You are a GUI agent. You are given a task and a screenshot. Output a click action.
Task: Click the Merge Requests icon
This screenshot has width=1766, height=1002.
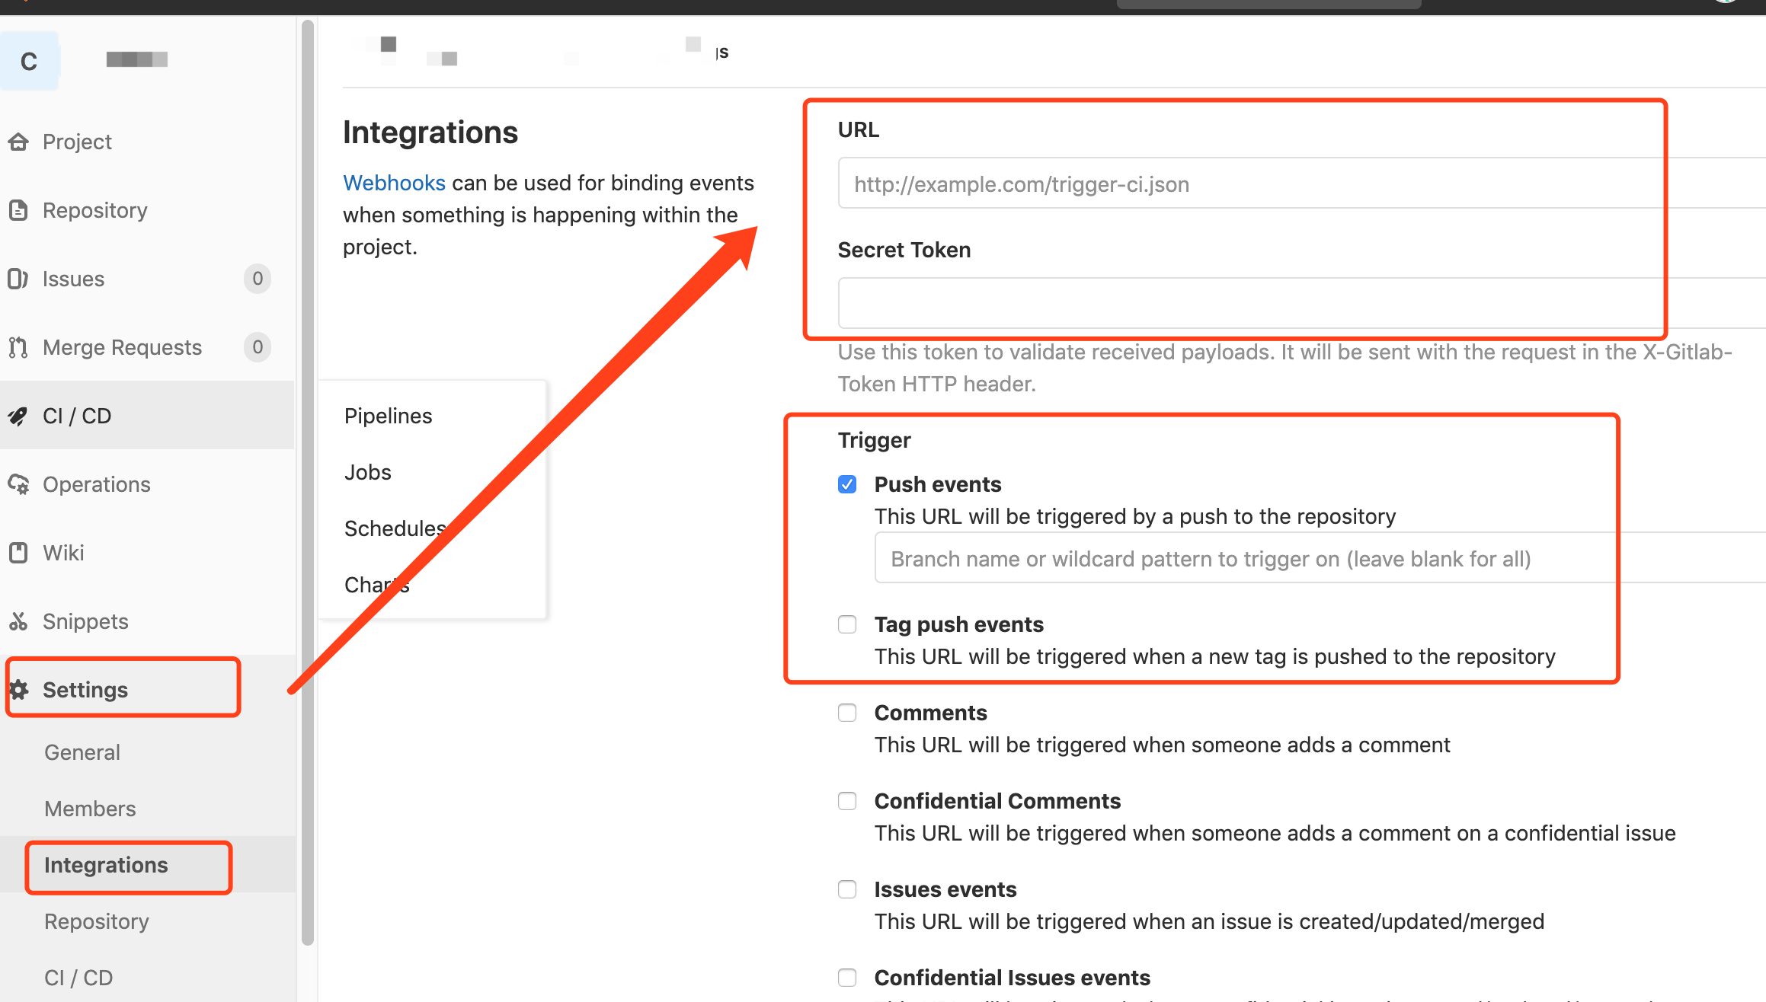(x=18, y=347)
